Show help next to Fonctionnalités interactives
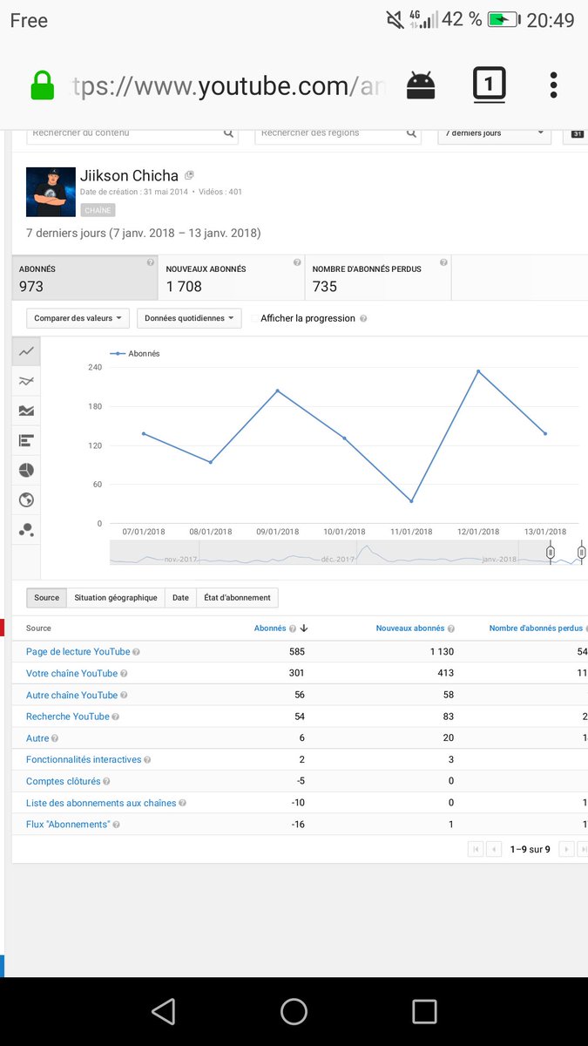588x1046 pixels. point(147,760)
